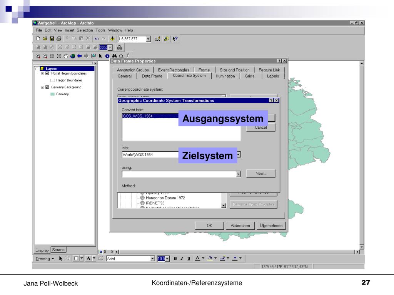Select GCS_WGS_1984 in Convert from list

[182, 116]
